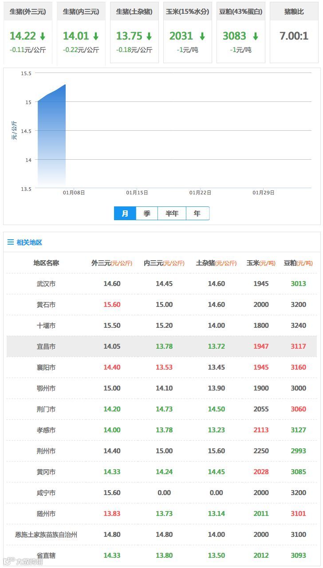
Task: Click the down arrow beside 13.75
Action: 149,36
